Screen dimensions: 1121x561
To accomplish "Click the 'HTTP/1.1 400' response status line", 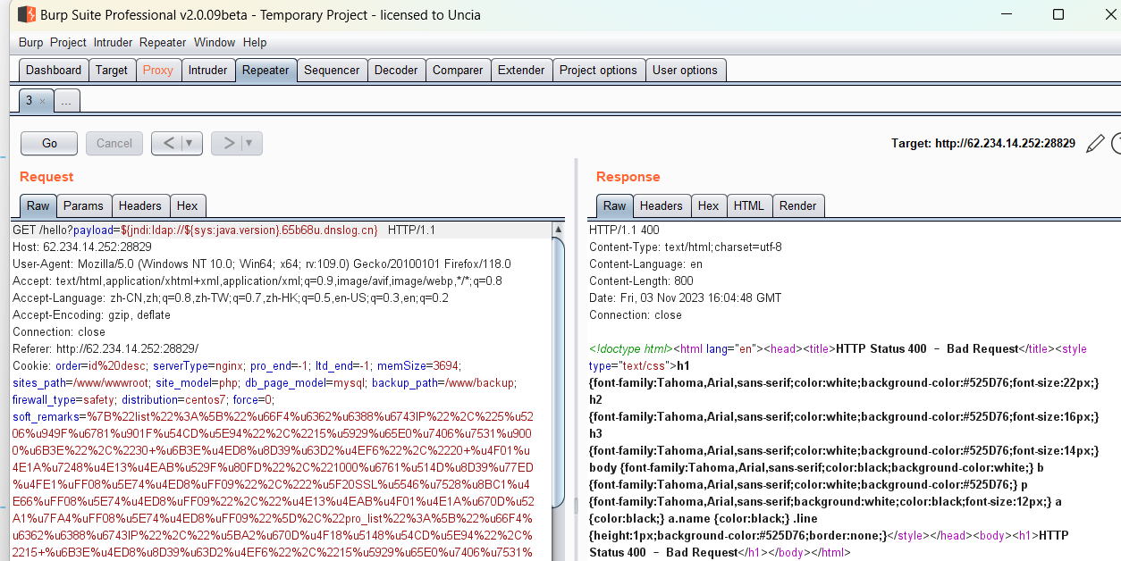I will (624, 230).
